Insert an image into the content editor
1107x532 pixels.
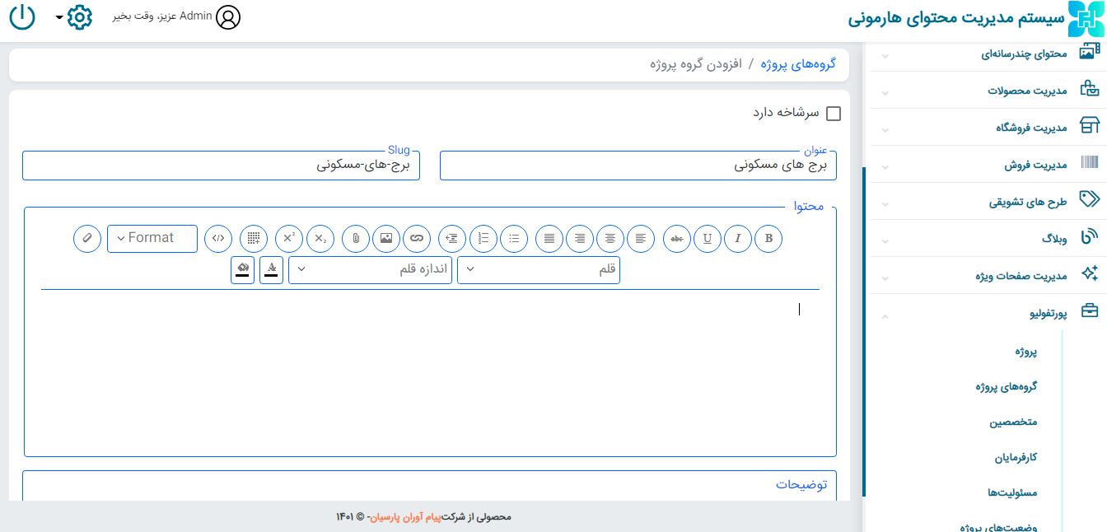point(386,238)
